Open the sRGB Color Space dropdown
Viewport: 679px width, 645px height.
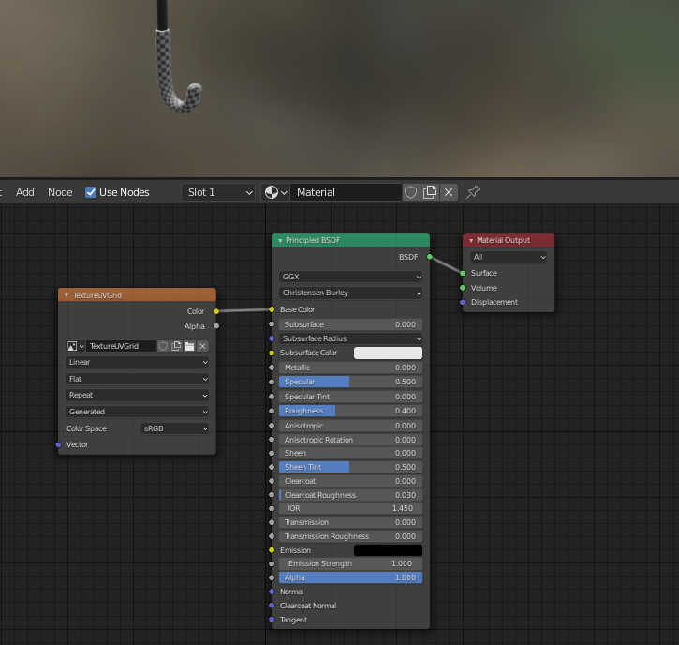(175, 428)
